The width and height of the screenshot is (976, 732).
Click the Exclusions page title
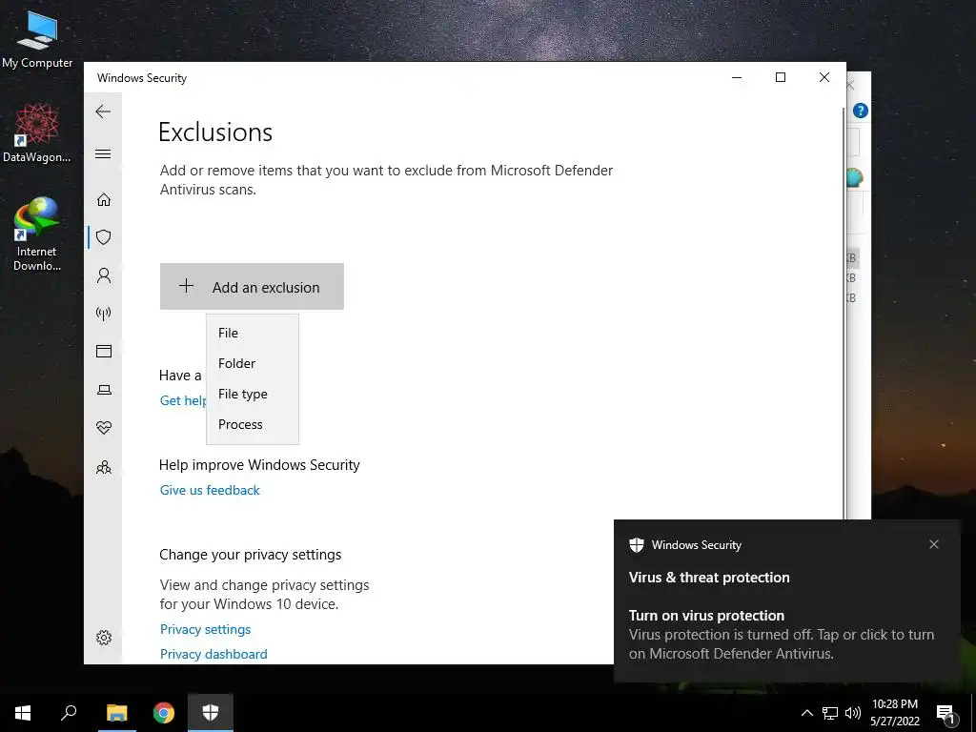tap(215, 132)
